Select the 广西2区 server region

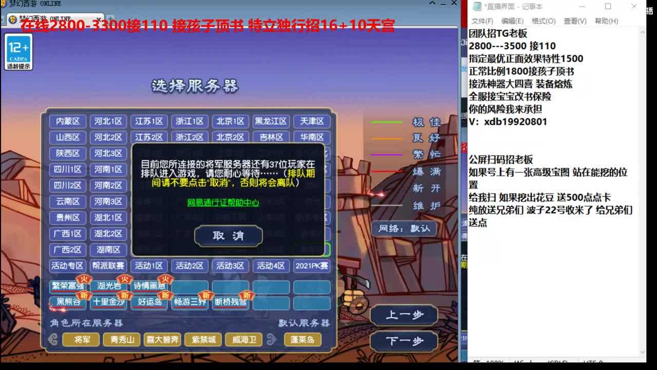coord(68,249)
